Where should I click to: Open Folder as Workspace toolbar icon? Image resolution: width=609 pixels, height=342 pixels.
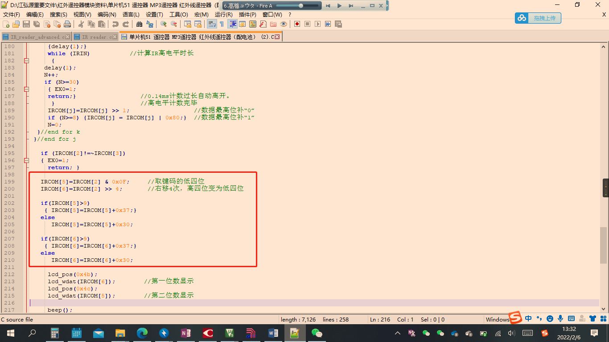(x=273, y=24)
